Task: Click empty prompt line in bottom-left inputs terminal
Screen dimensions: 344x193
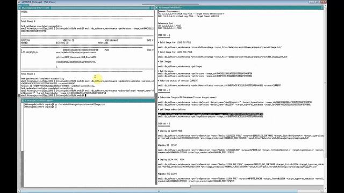Action: [40, 107]
